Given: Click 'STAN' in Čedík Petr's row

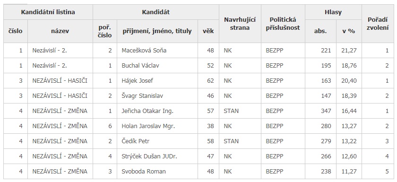Looking at the screenshot, I should [231, 141].
